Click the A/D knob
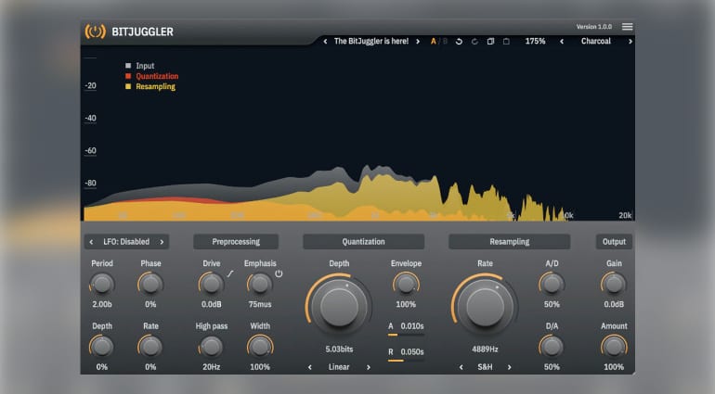Image resolution: width=715 pixels, height=394 pixels. 552,285
